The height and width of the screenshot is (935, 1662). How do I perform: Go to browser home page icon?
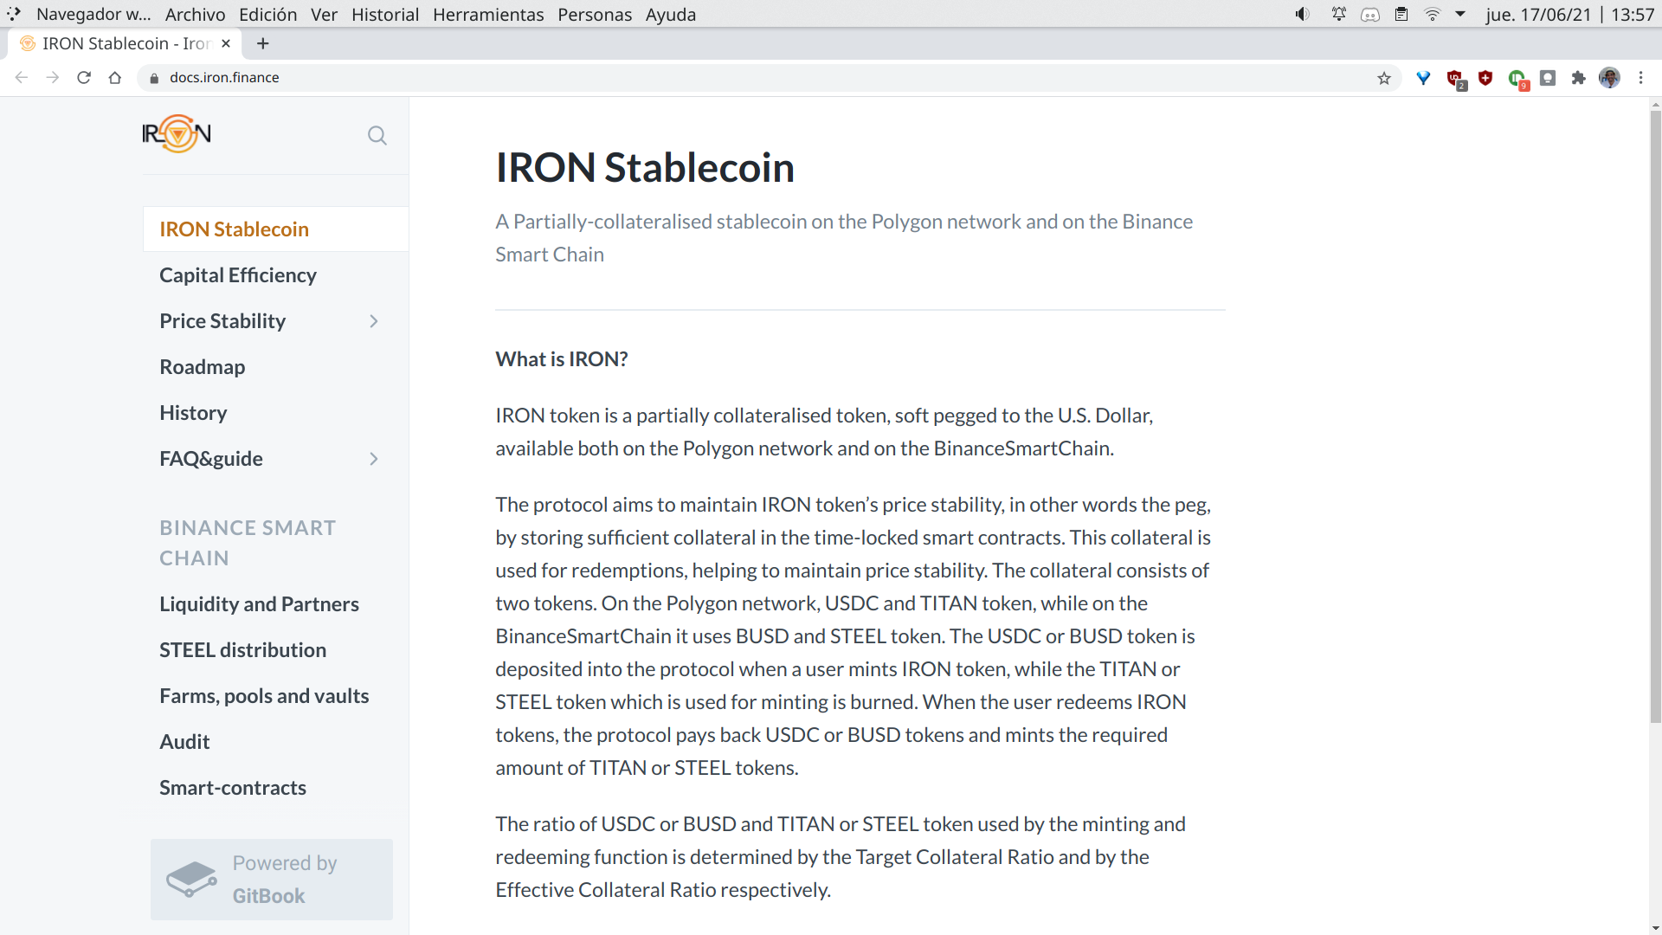pos(115,78)
